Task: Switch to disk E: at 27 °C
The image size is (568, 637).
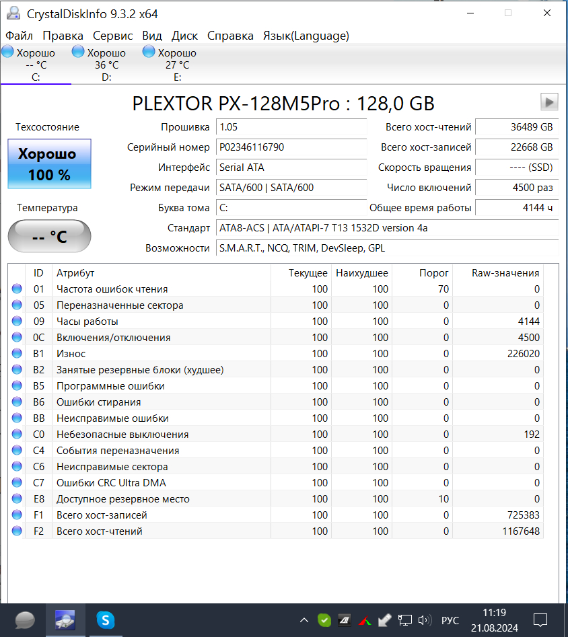Action: point(177,64)
